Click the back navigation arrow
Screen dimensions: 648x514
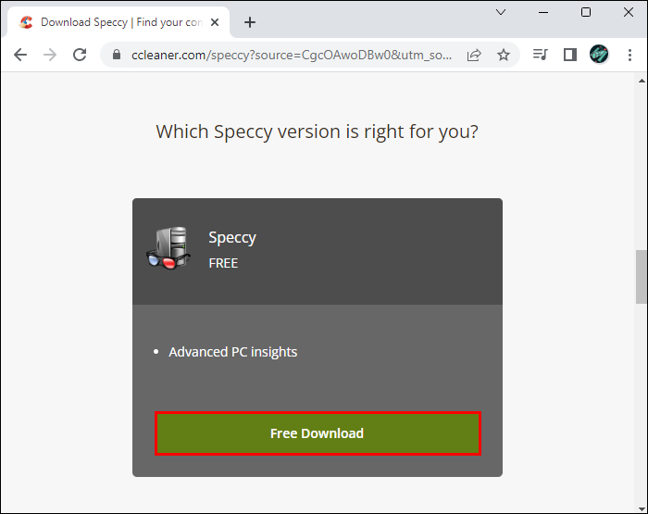pyautogui.click(x=20, y=55)
